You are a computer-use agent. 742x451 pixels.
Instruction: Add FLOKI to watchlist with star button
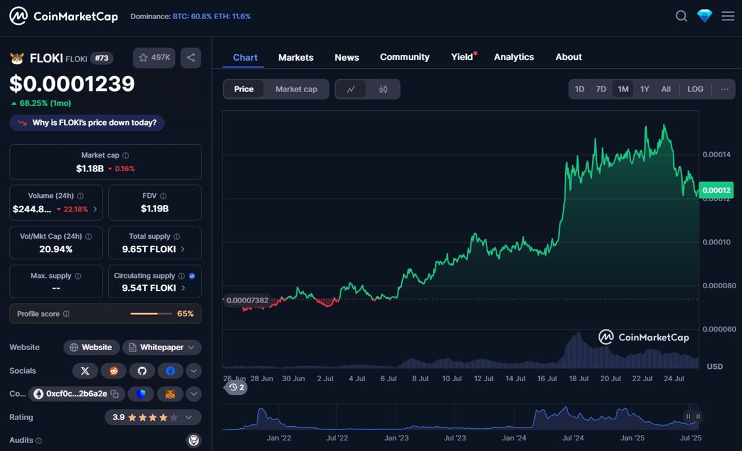click(155, 58)
